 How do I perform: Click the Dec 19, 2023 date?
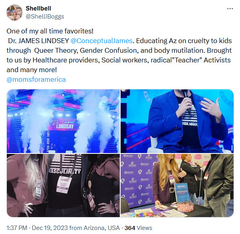click(50, 228)
